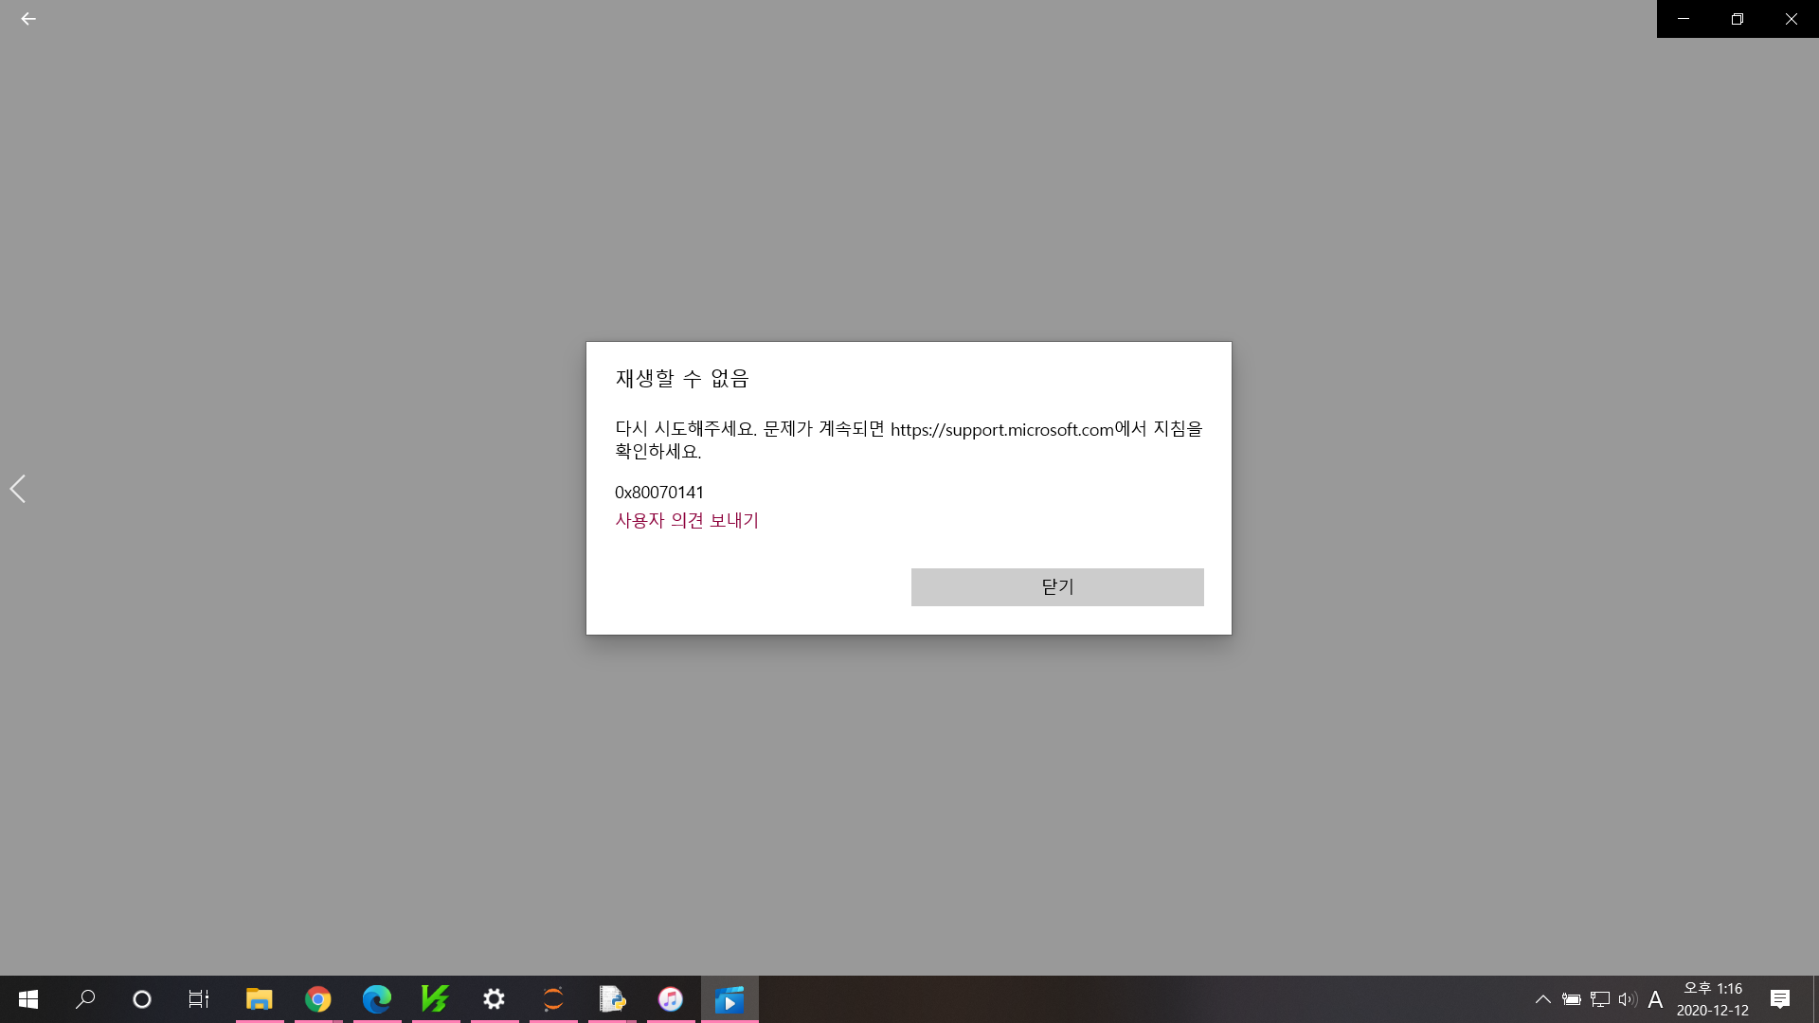Go back with the top-left arrow

28,19
